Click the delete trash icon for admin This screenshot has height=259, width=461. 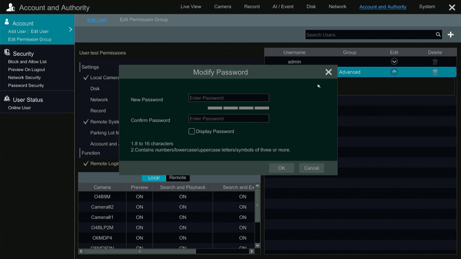point(435,61)
